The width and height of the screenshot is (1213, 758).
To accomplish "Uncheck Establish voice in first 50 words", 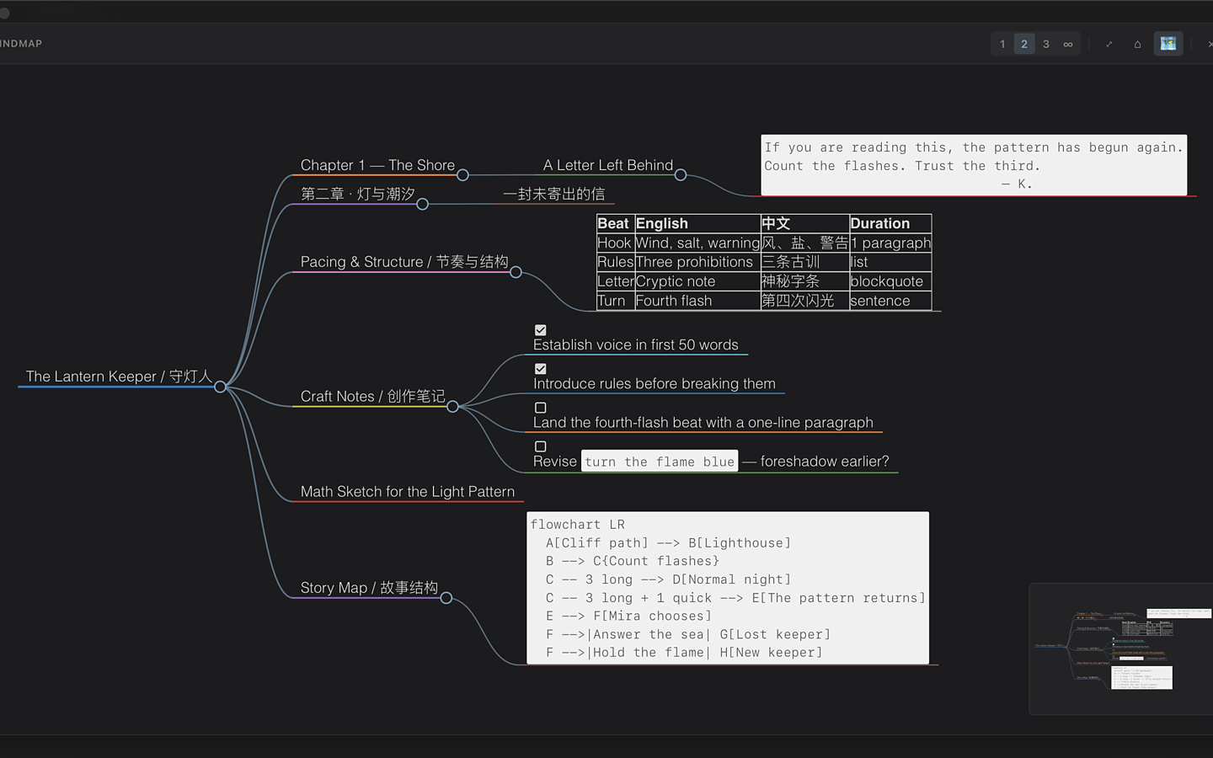I will click(x=541, y=330).
